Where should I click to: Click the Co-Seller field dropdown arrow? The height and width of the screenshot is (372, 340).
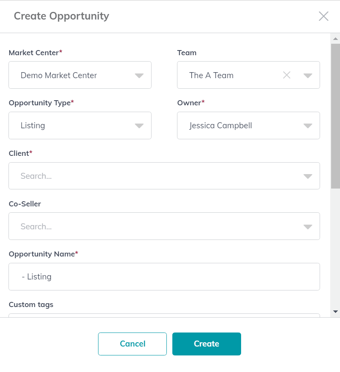(308, 227)
